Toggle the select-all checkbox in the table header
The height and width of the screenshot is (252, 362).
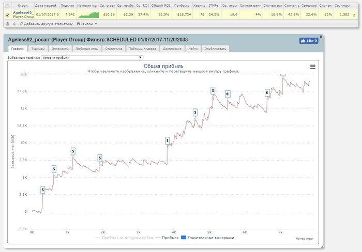point(7,6)
